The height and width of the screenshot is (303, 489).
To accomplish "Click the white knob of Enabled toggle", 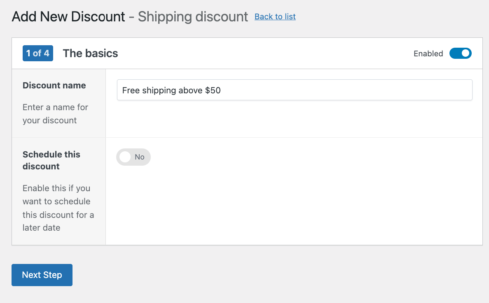I will [x=466, y=53].
